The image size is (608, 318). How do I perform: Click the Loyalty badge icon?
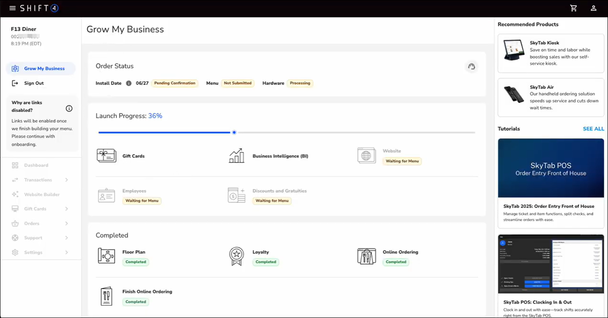[x=236, y=256]
